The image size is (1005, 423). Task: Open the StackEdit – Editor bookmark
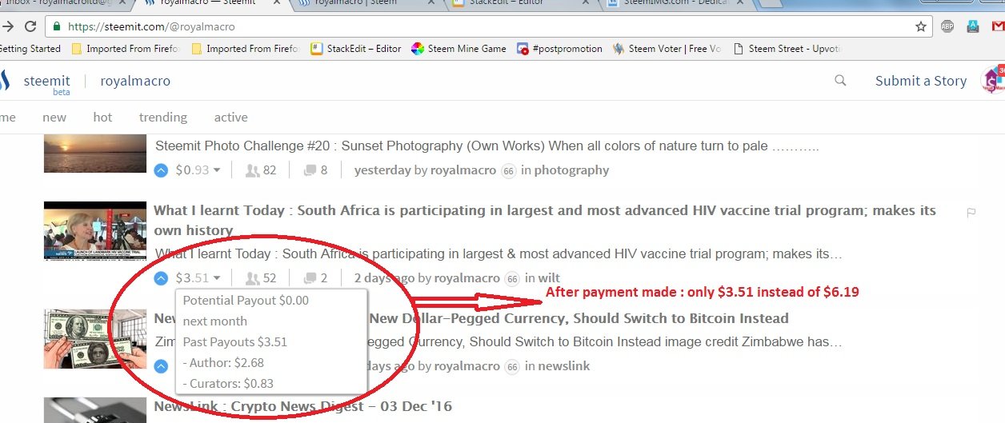[356, 49]
